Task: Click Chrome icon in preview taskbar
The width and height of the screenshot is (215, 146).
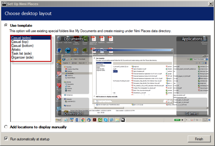Action: (x=83, y=120)
